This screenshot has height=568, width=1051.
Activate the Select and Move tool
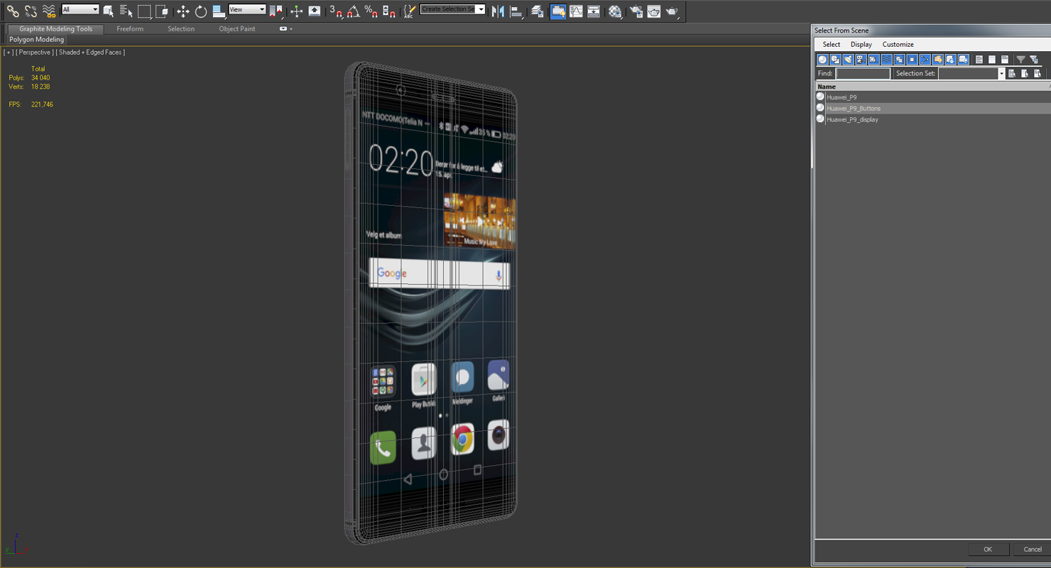coord(183,11)
